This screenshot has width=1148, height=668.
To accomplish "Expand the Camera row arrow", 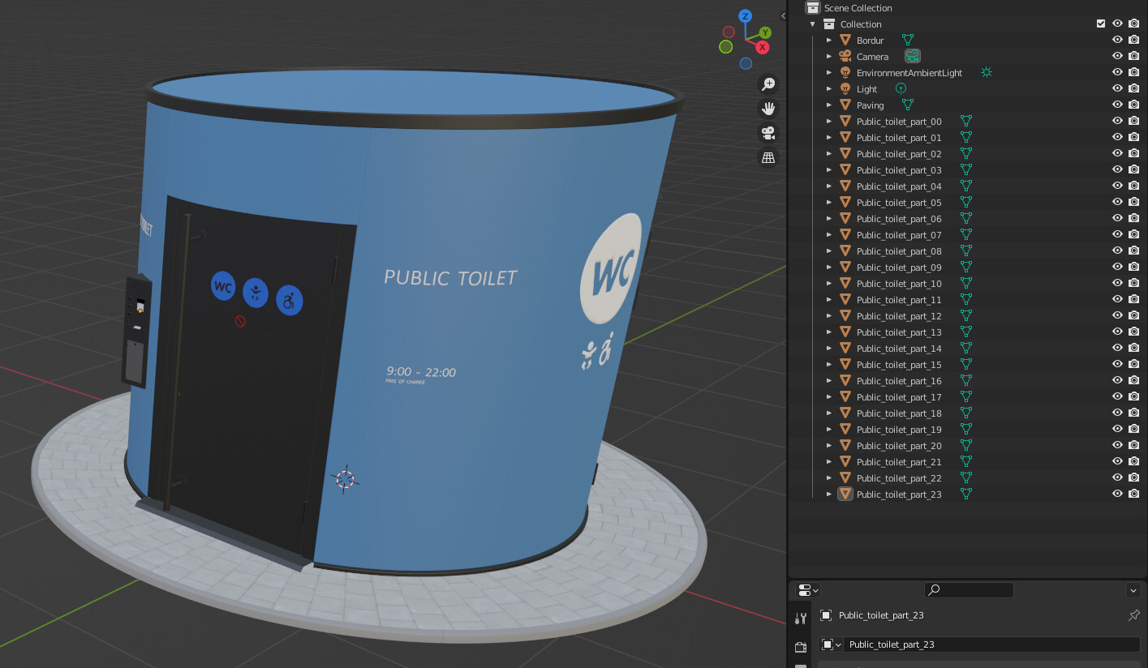I will [x=829, y=57].
